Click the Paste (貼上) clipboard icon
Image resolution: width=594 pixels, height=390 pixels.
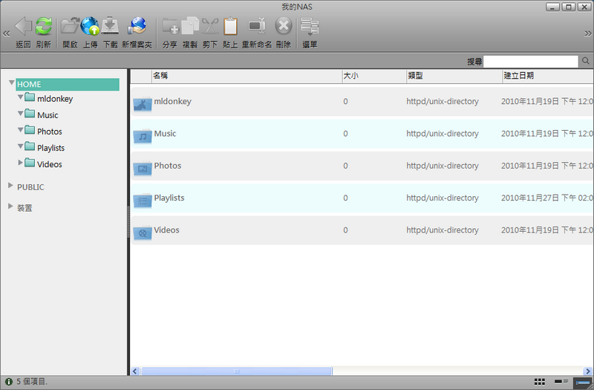click(230, 27)
